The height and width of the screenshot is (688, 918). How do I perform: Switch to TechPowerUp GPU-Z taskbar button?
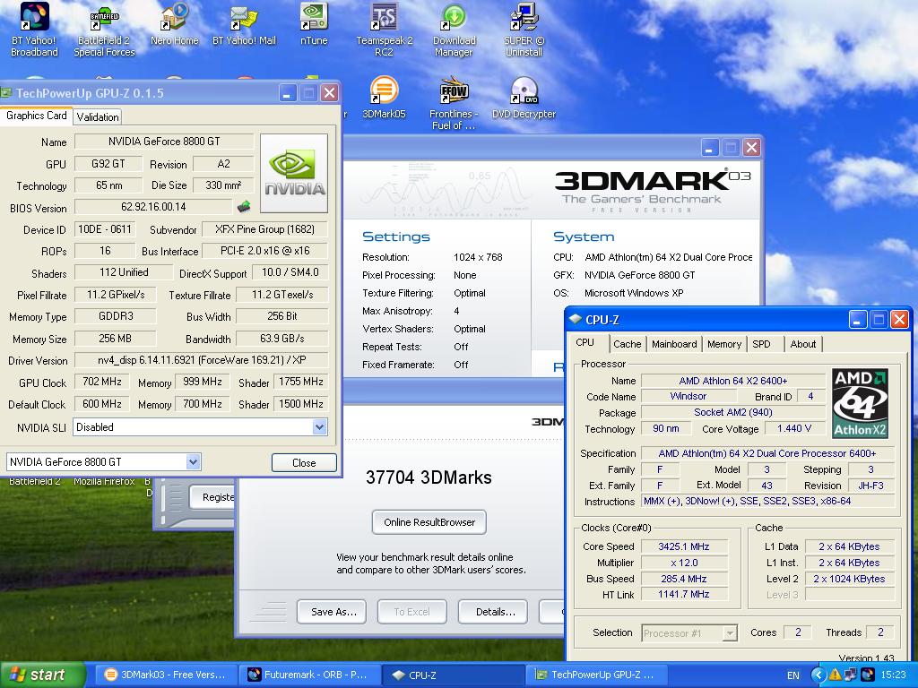click(597, 675)
